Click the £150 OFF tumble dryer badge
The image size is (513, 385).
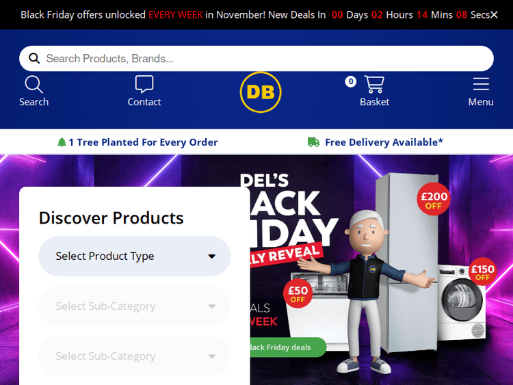(x=483, y=271)
